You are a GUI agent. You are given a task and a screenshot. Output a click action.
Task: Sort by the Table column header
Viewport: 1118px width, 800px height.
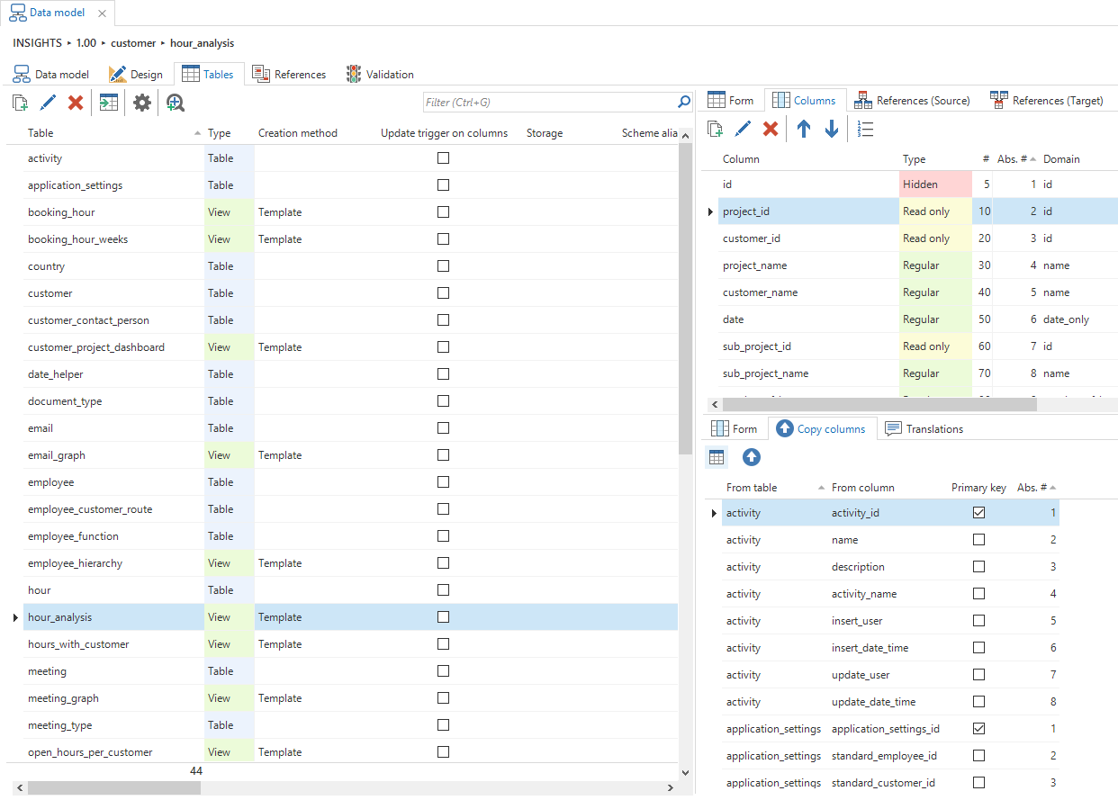(x=41, y=133)
